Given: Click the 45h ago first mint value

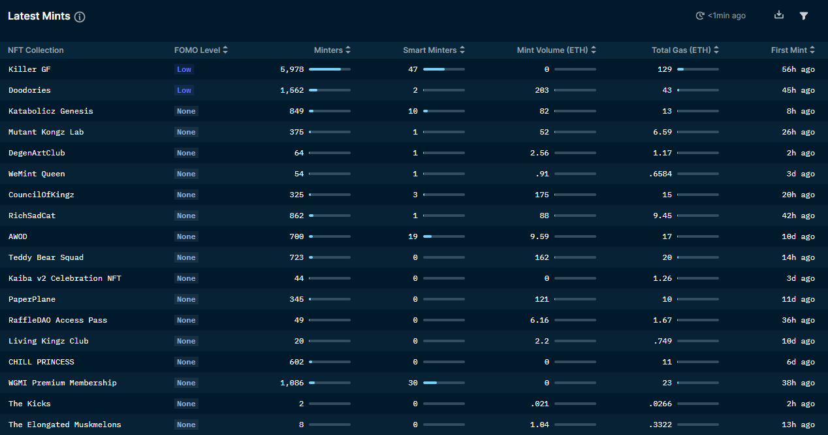Looking at the screenshot, I should pos(798,90).
